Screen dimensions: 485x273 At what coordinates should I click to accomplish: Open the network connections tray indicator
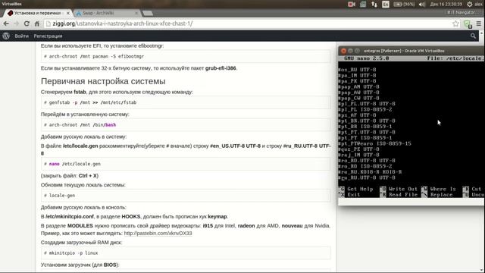point(374,5)
